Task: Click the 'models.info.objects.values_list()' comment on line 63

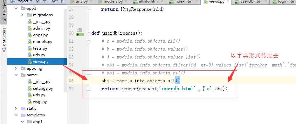Action: 159,57
